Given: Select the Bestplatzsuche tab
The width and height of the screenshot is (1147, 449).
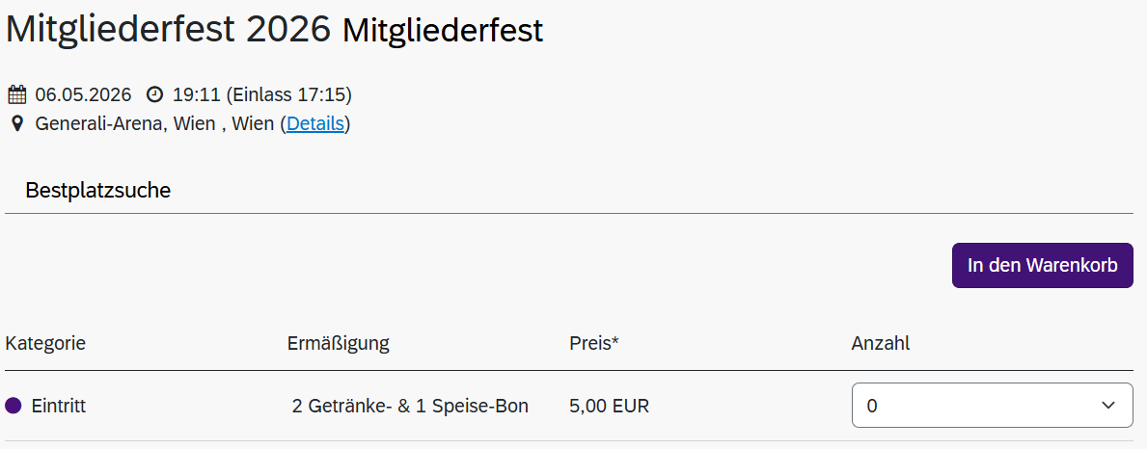Looking at the screenshot, I should [x=97, y=191].
